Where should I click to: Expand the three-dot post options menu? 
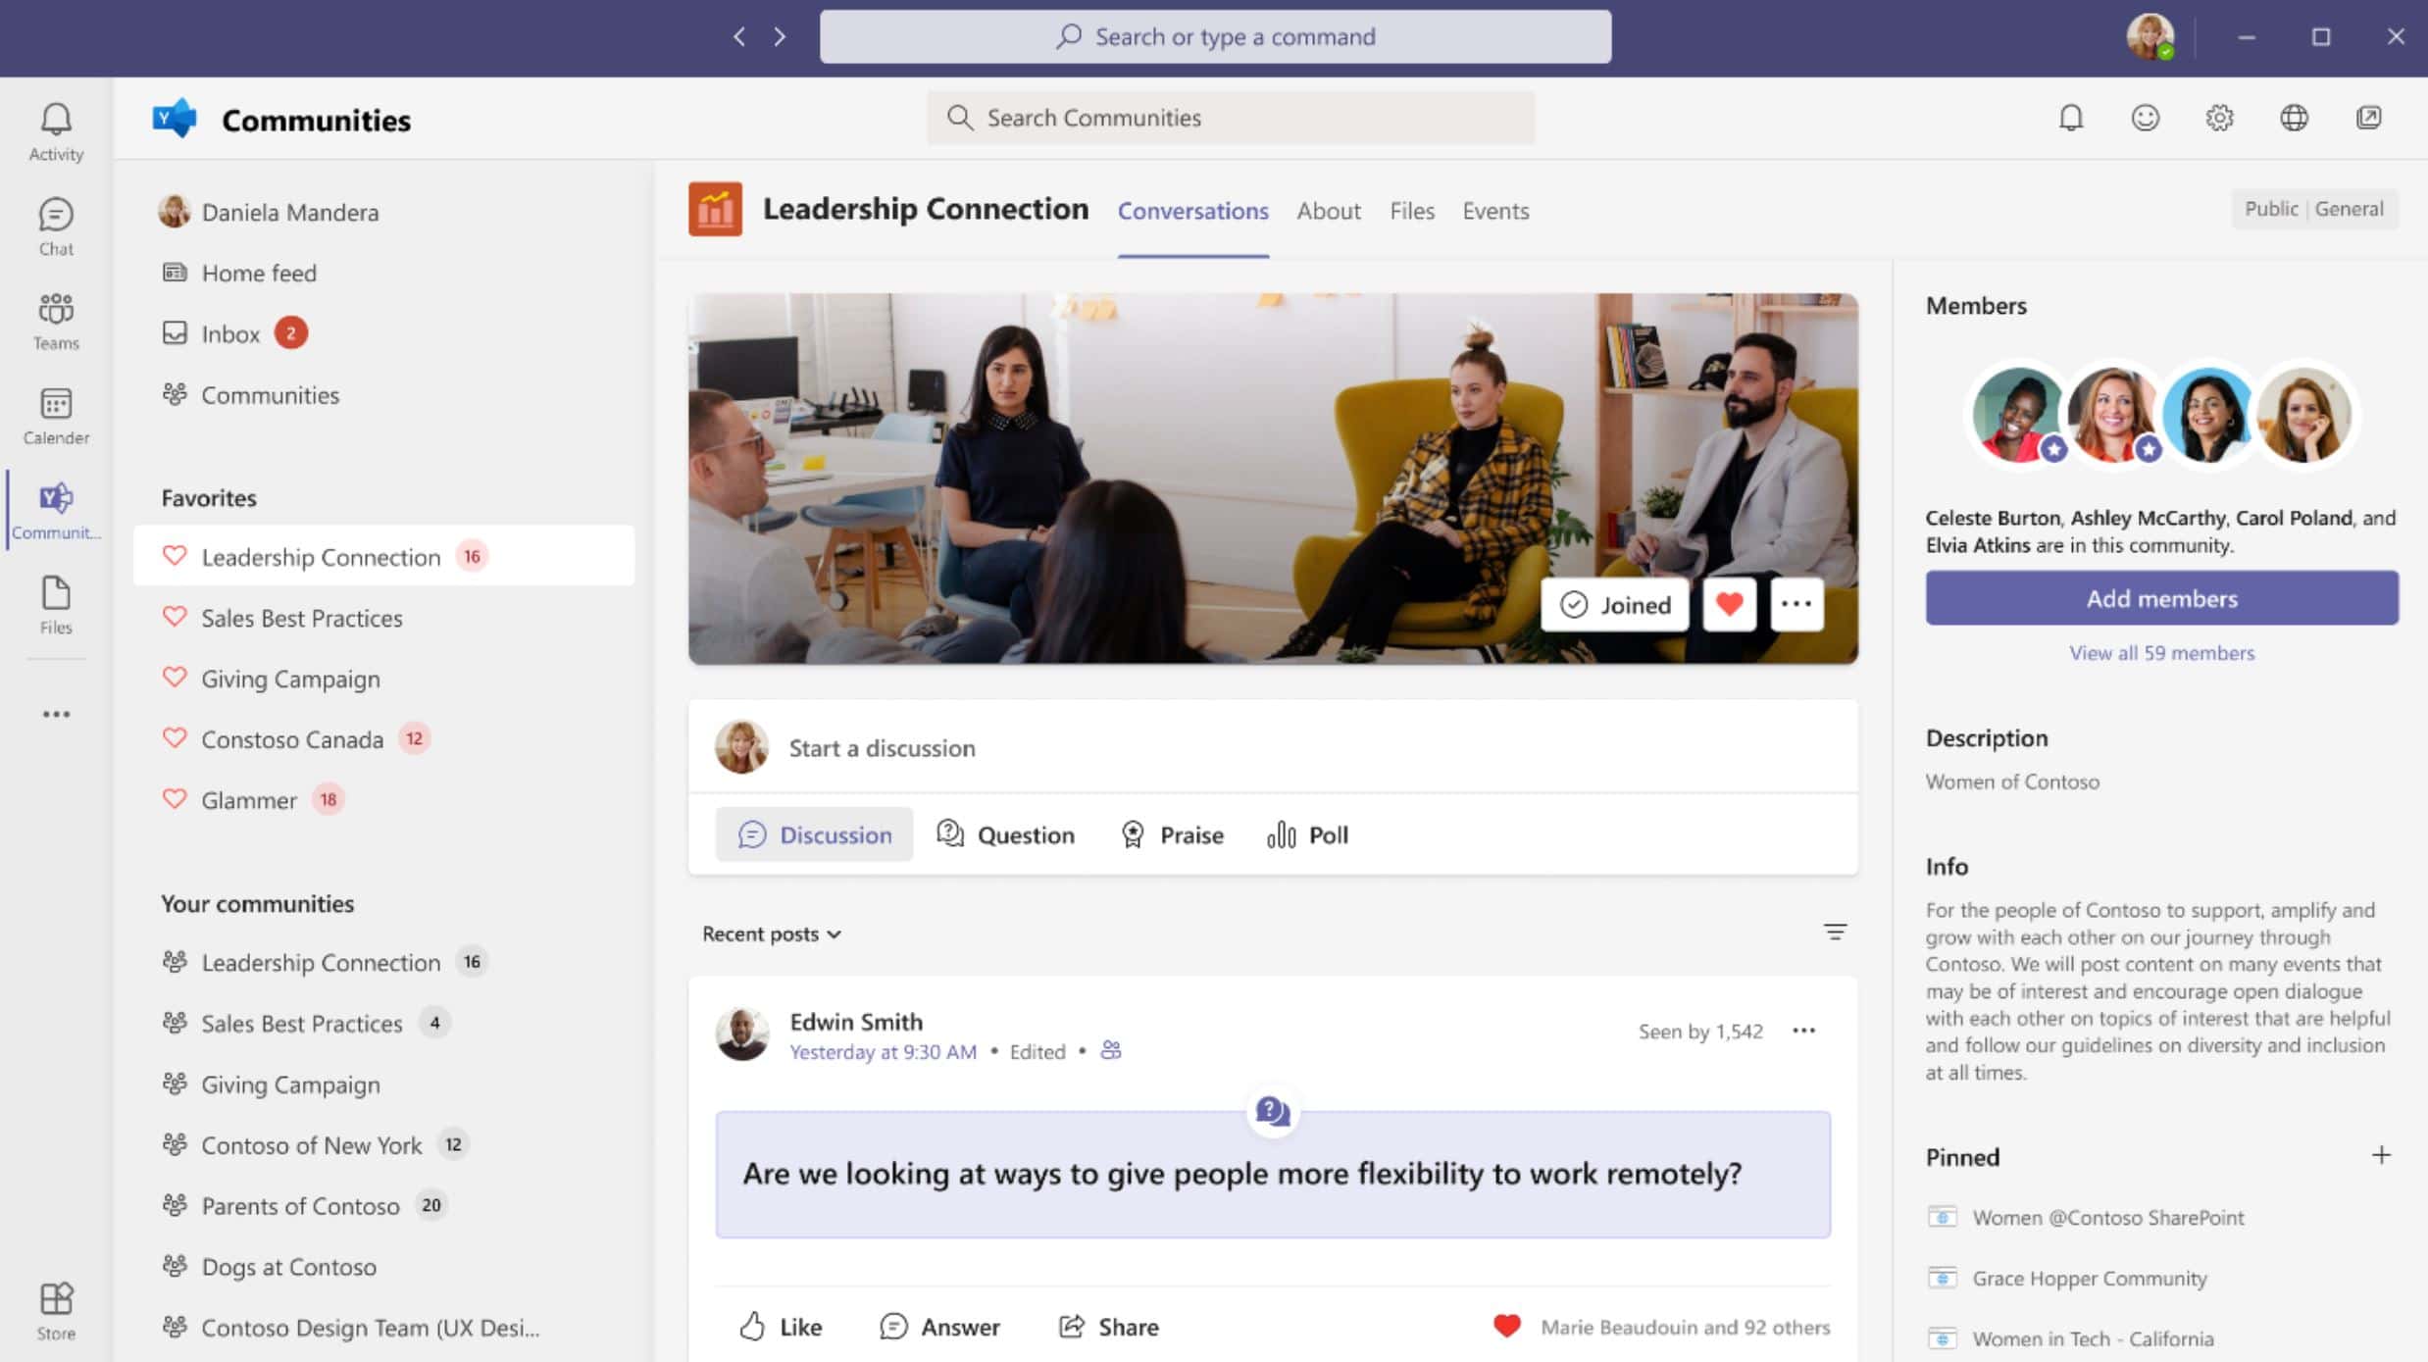pos(1804,1029)
